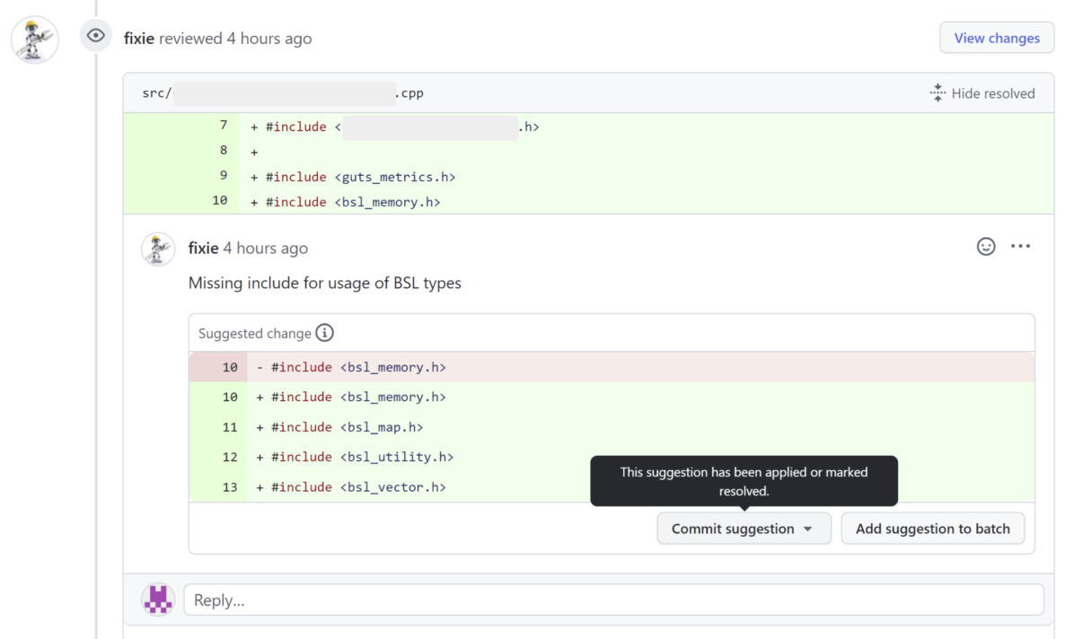Click the purple user avatar beside Reply

[158, 600]
